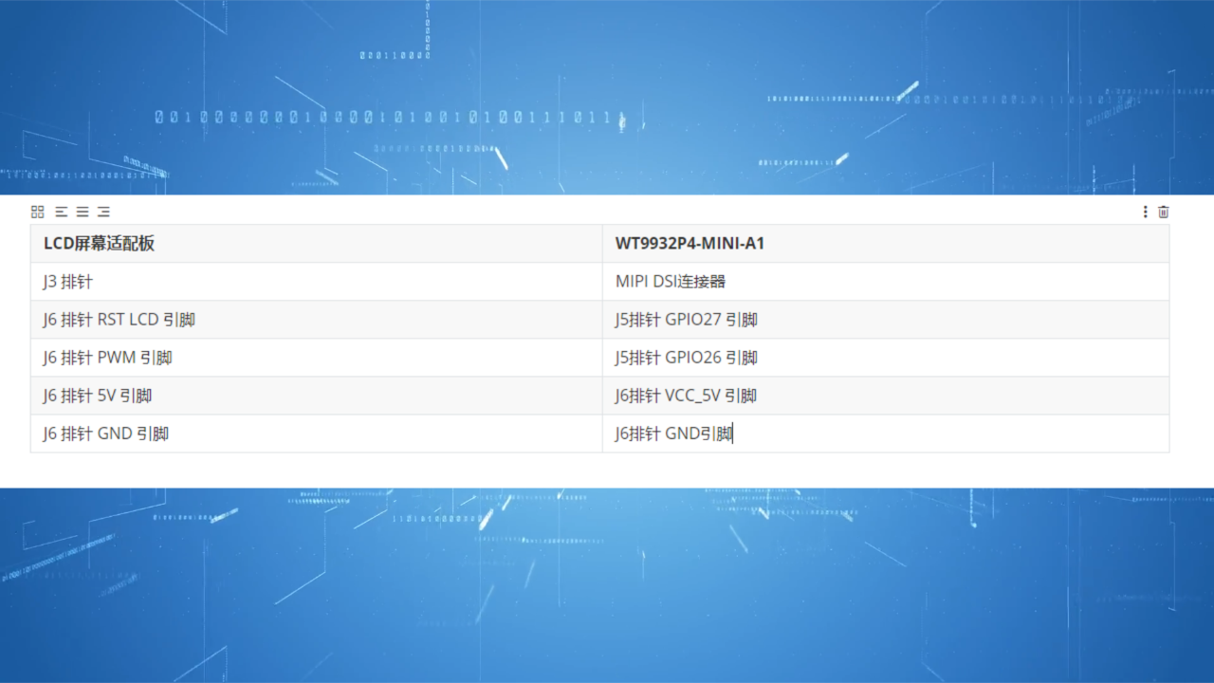The height and width of the screenshot is (683, 1214).
Task: Select the header cell "WT9932P4-MINI-A1"
Action: [x=886, y=244]
